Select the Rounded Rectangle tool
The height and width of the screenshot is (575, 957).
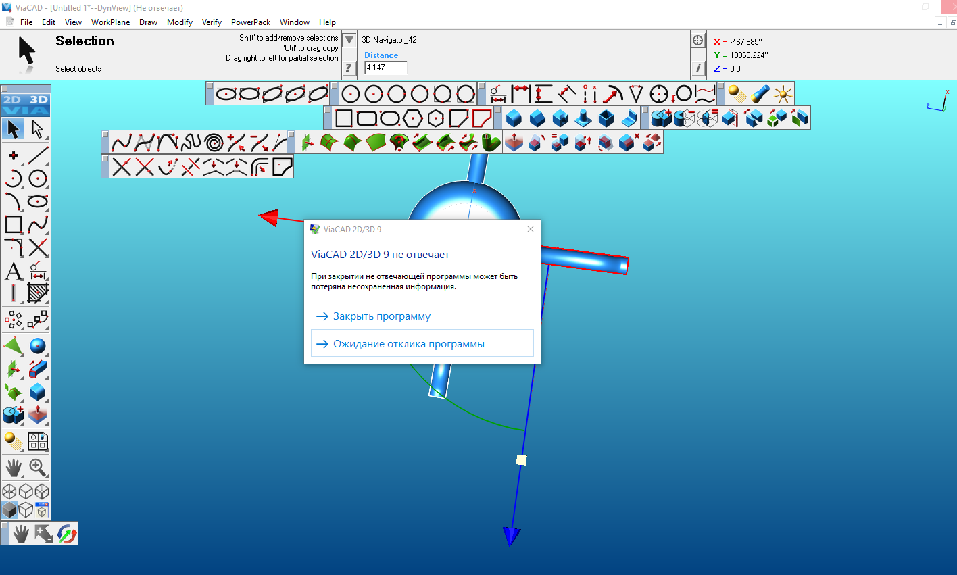pyautogui.click(x=367, y=118)
